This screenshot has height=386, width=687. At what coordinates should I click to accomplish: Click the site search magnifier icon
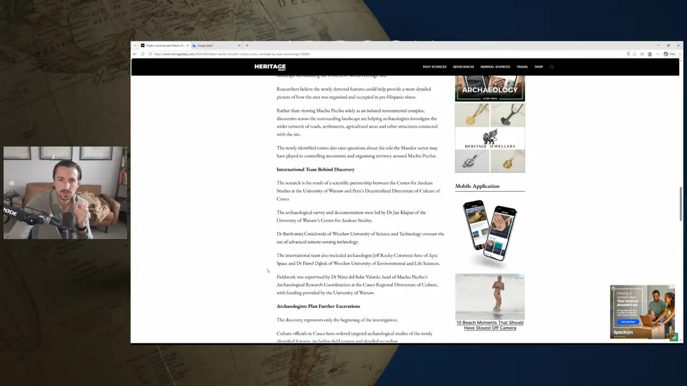coord(551,67)
